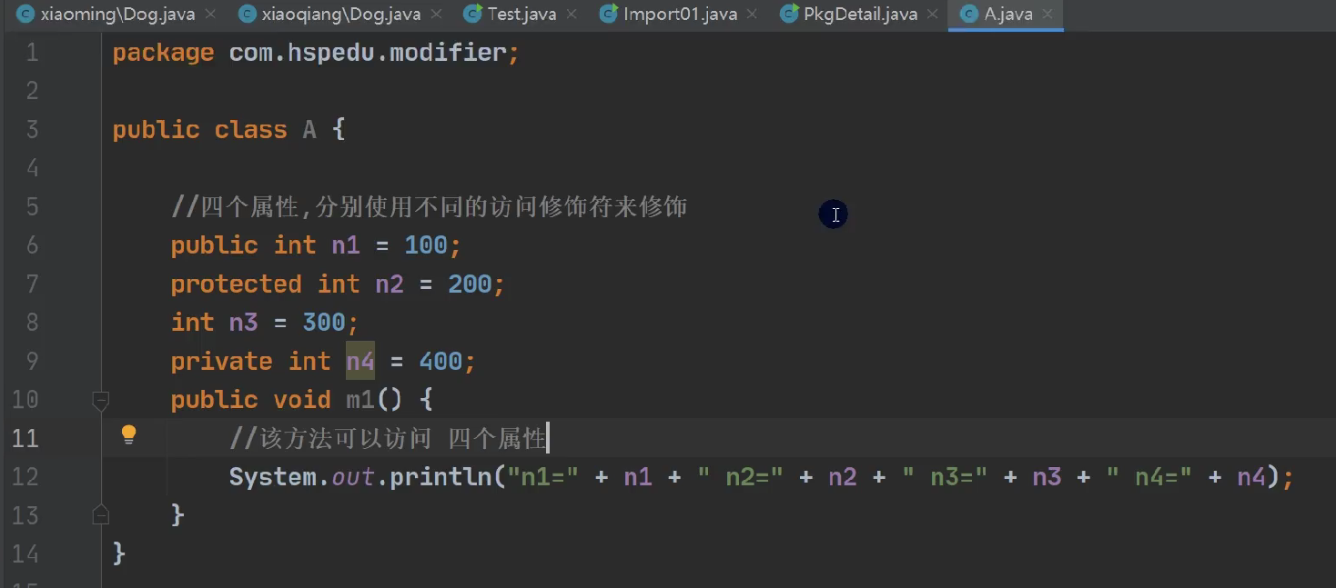Viewport: 1336px width, 588px height.
Task: Click println in line 12
Action: pyautogui.click(x=440, y=477)
